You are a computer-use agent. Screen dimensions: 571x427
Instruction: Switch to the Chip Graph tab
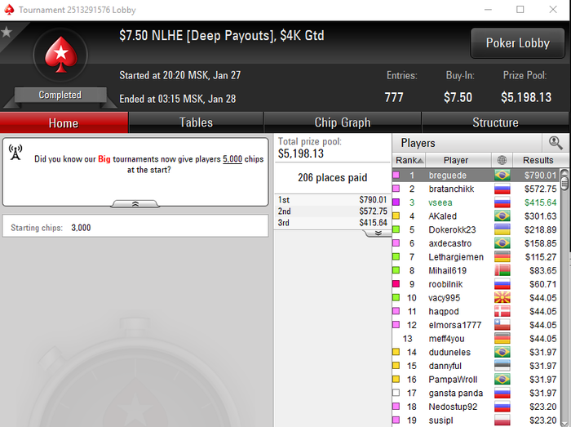(x=343, y=122)
